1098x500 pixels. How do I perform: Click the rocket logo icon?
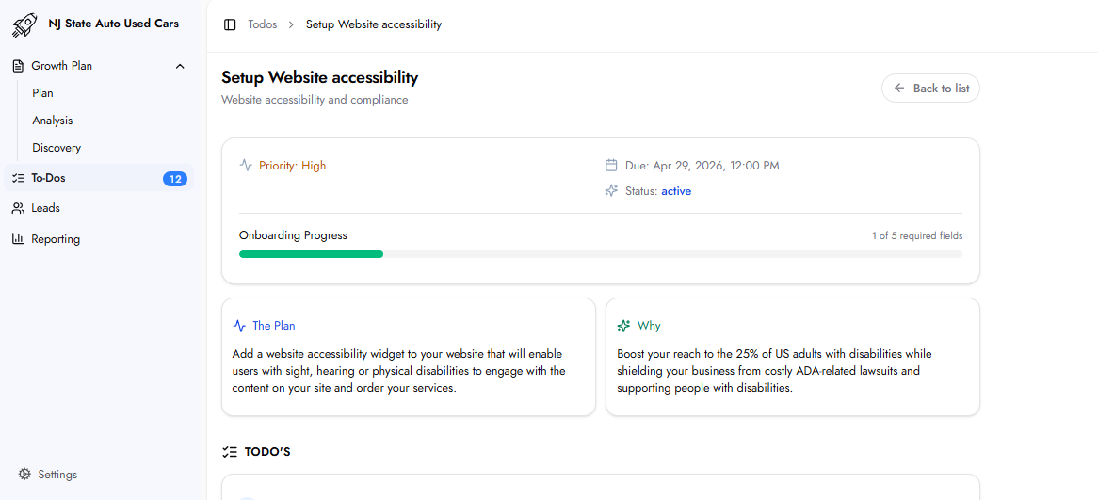click(x=24, y=24)
